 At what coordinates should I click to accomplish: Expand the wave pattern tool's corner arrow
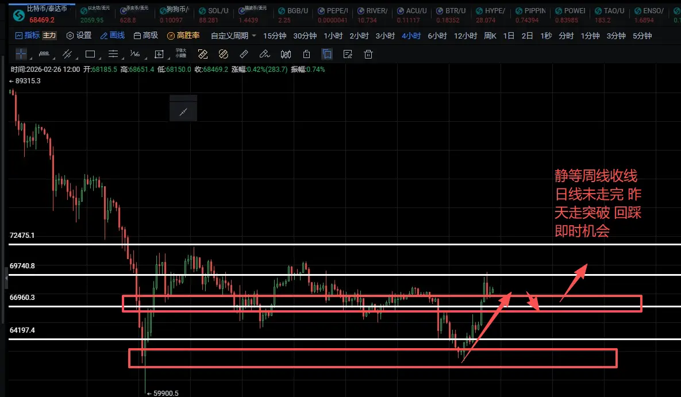tap(145, 59)
